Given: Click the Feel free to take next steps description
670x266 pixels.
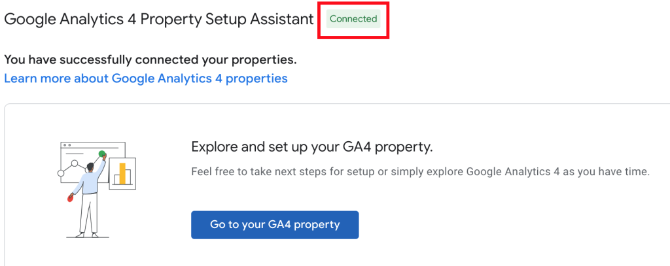Looking at the screenshot, I should [x=421, y=172].
